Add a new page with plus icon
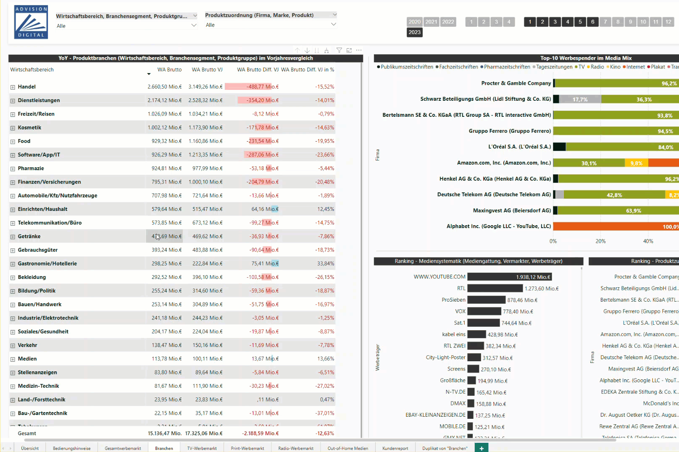The image size is (679, 452). (x=482, y=448)
